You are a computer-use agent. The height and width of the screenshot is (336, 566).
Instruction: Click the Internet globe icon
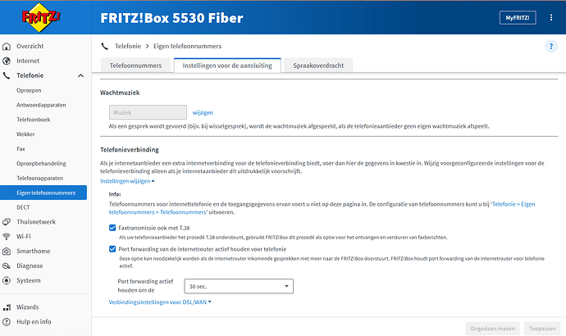point(7,61)
